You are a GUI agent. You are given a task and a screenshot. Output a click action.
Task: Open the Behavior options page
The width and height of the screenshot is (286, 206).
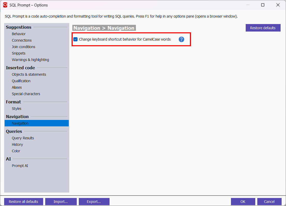(19, 34)
